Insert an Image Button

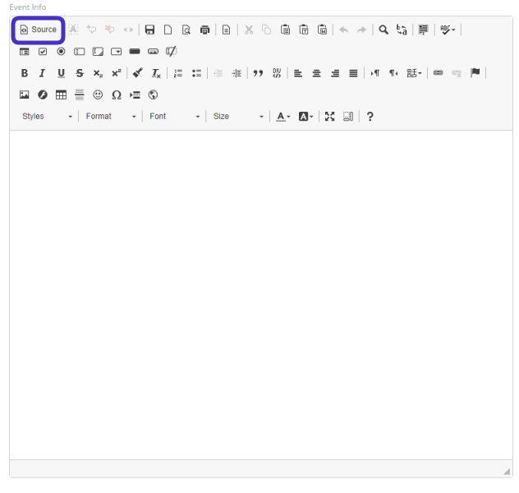(x=153, y=51)
